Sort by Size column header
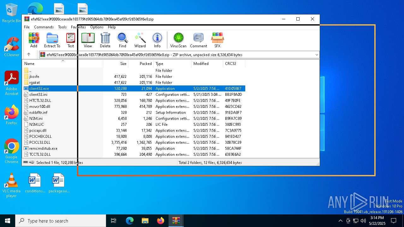Viewport: 404px width, 227px height. pyautogui.click(x=116, y=64)
